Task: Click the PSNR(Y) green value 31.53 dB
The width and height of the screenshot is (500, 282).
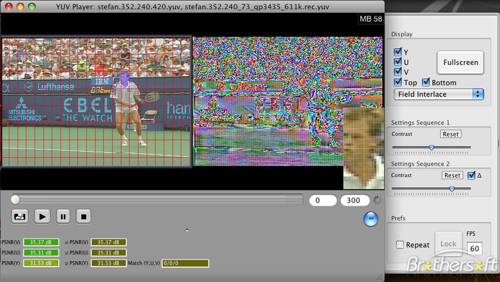Action: 41,263
